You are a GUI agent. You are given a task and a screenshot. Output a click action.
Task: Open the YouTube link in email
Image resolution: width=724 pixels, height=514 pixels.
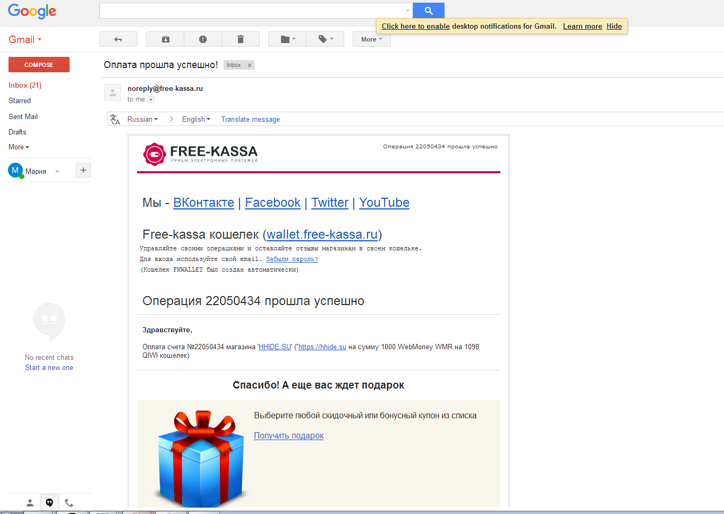pos(384,203)
